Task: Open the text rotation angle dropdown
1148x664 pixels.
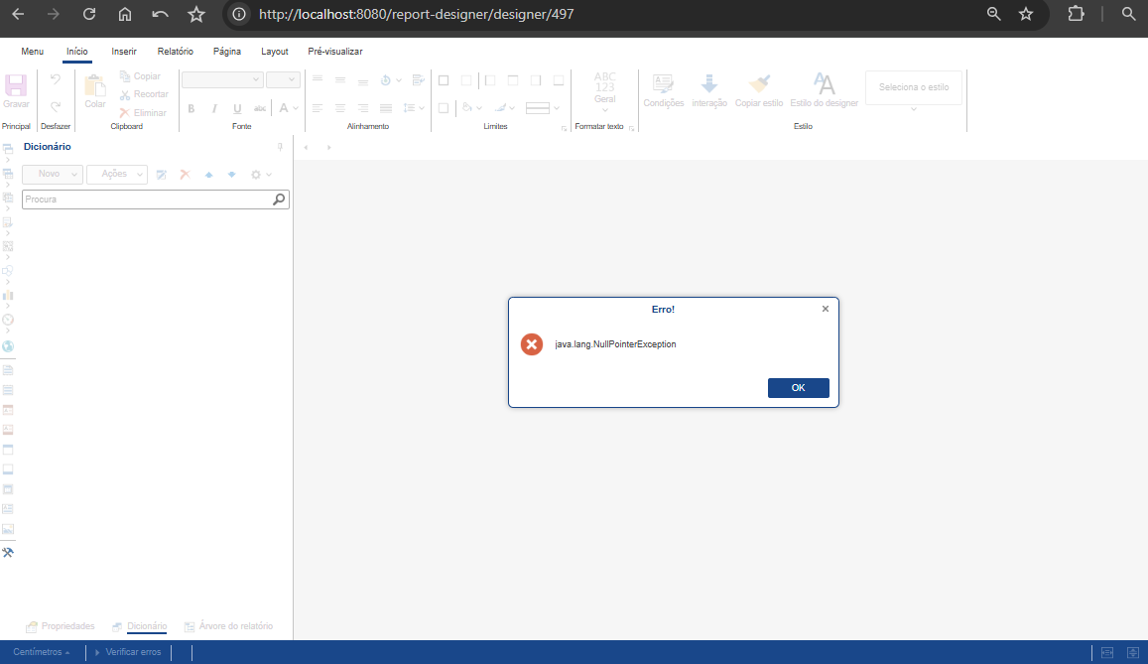Action: (391, 79)
